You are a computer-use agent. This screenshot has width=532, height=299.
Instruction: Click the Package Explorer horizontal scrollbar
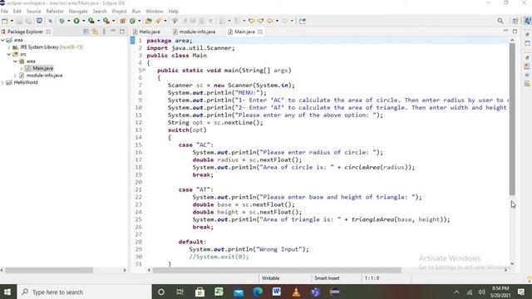(49, 270)
